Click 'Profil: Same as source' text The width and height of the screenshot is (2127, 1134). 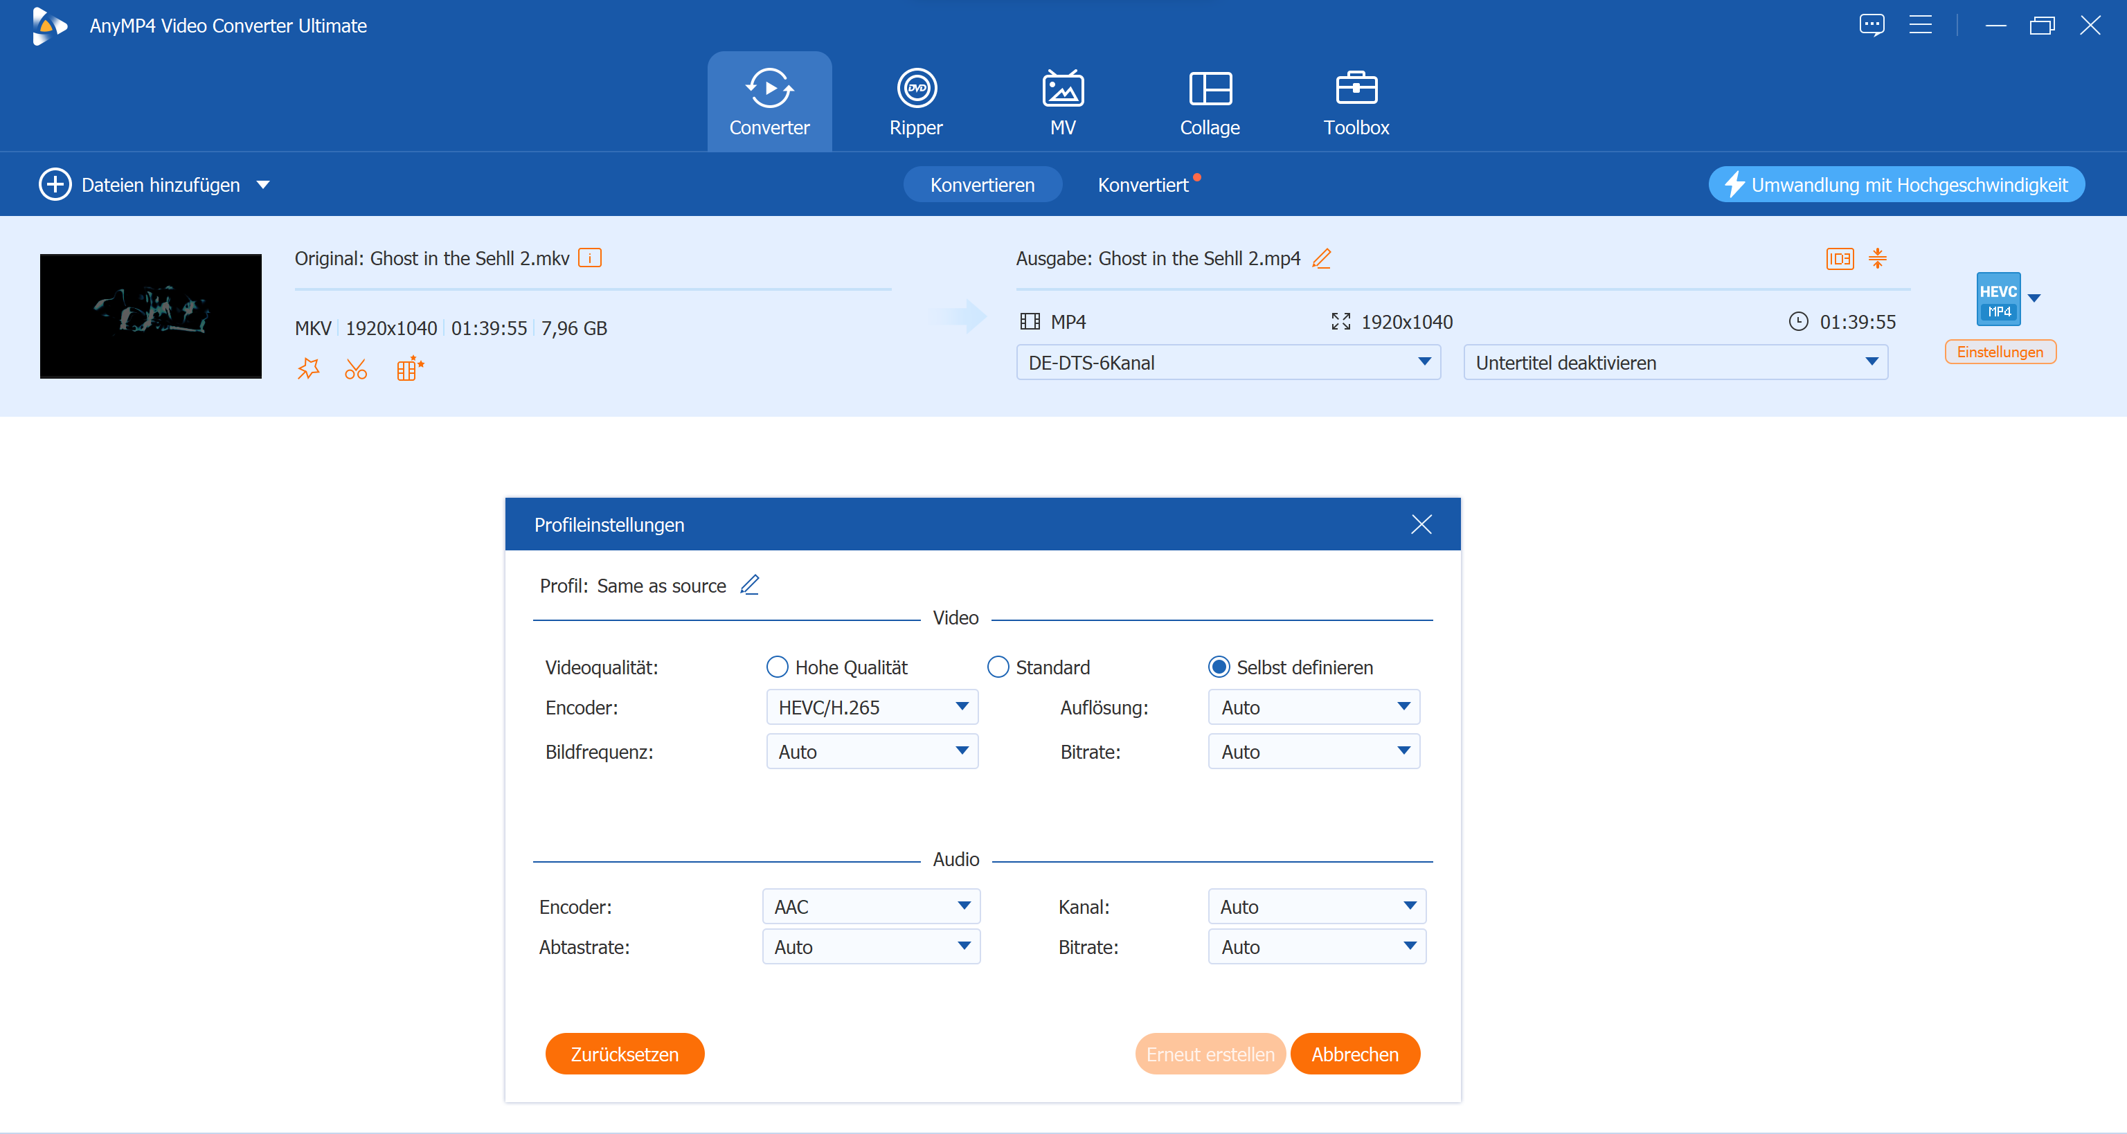[632, 586]
